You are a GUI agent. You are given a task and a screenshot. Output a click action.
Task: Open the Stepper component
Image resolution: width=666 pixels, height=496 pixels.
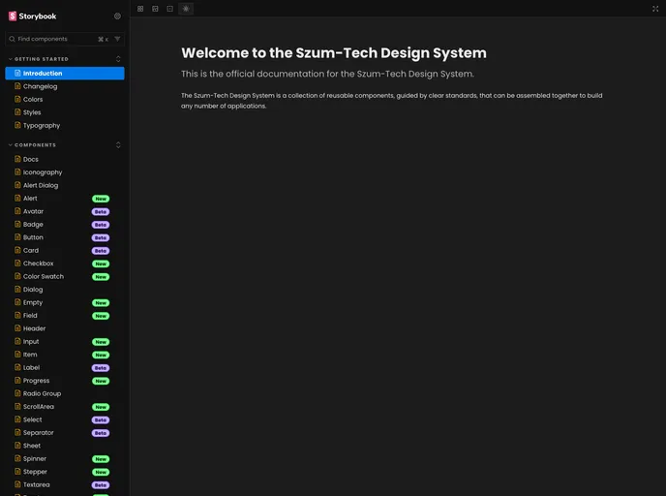point(65,472)
